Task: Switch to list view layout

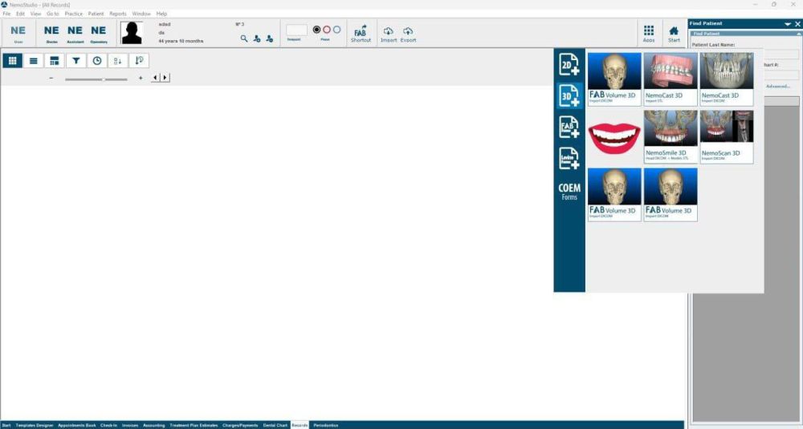Action: point(33,60)
